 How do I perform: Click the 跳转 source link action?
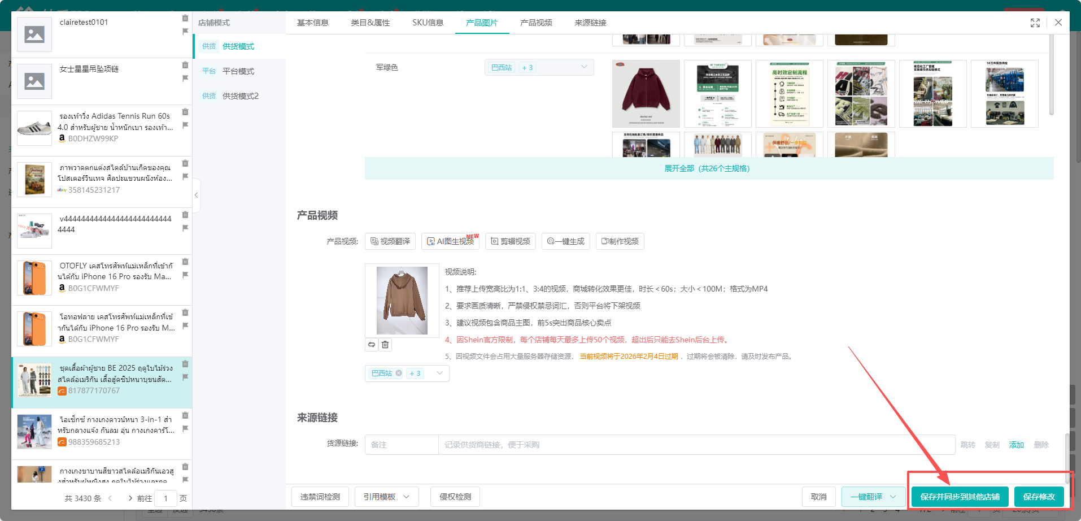[968, 445]
